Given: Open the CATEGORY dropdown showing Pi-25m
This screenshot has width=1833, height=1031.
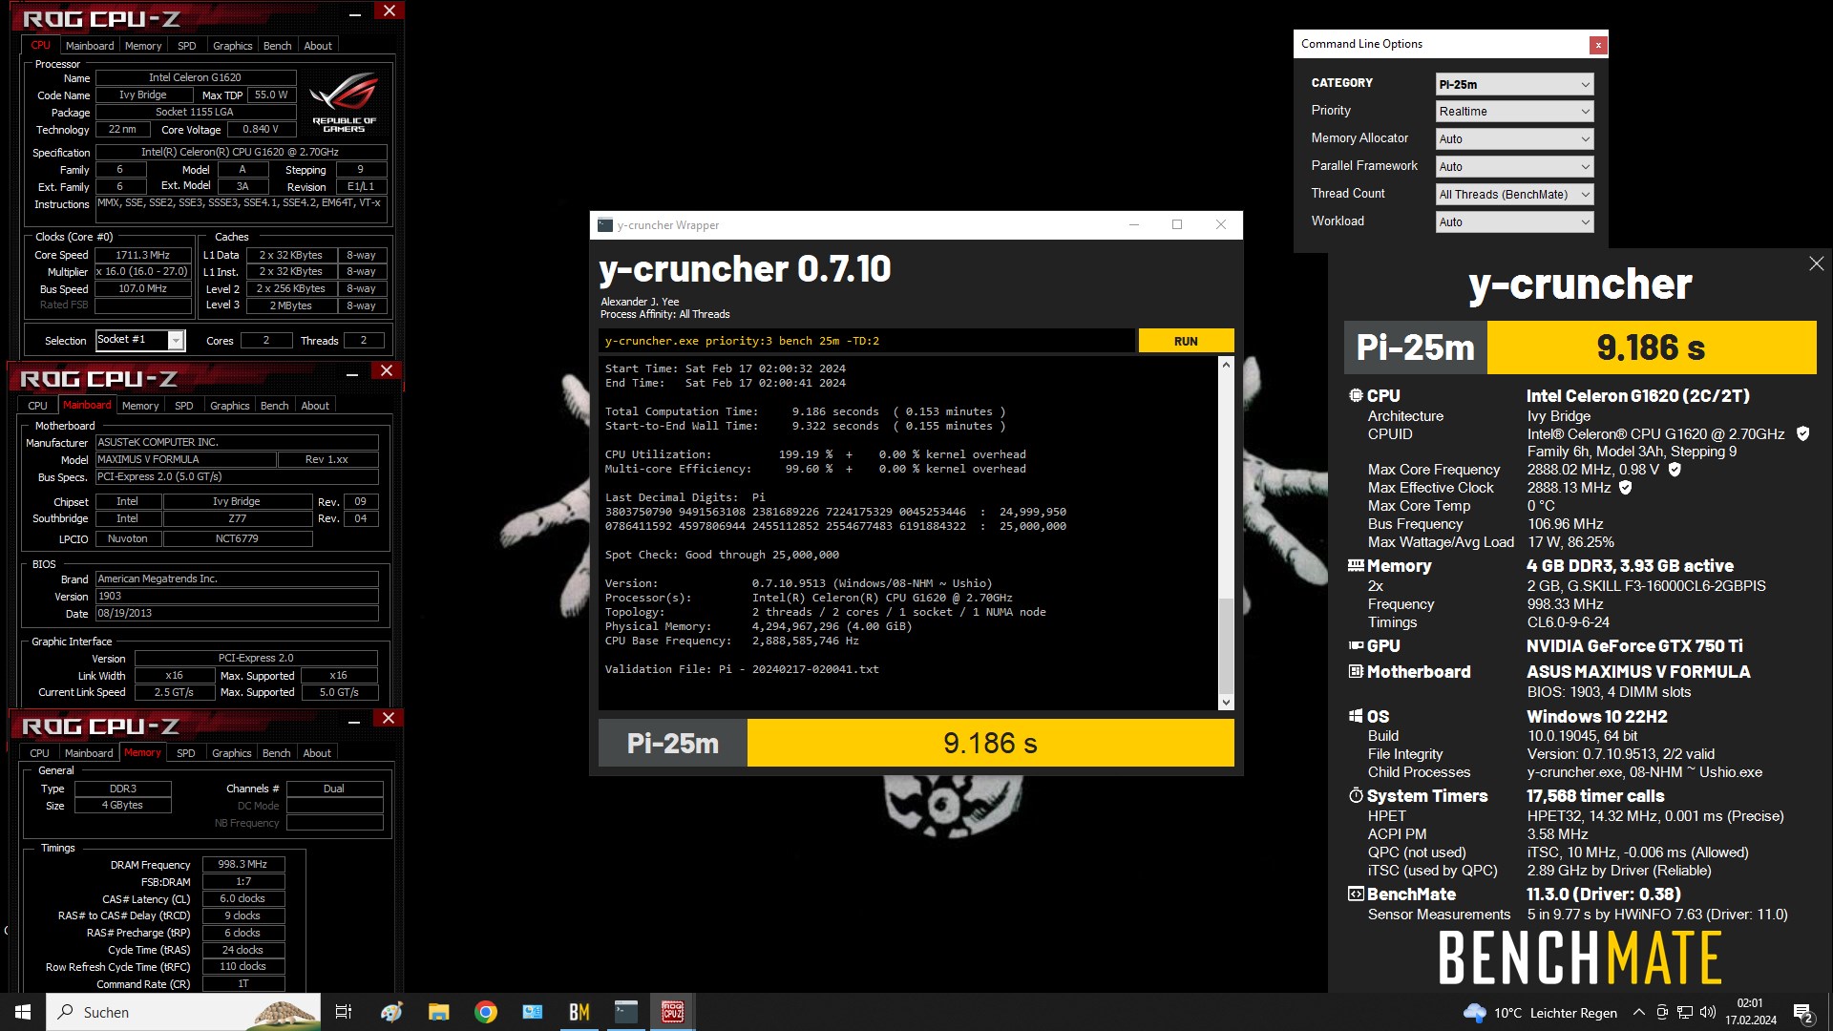Looking at the screenshot, I should click(x=1514, y=84).
